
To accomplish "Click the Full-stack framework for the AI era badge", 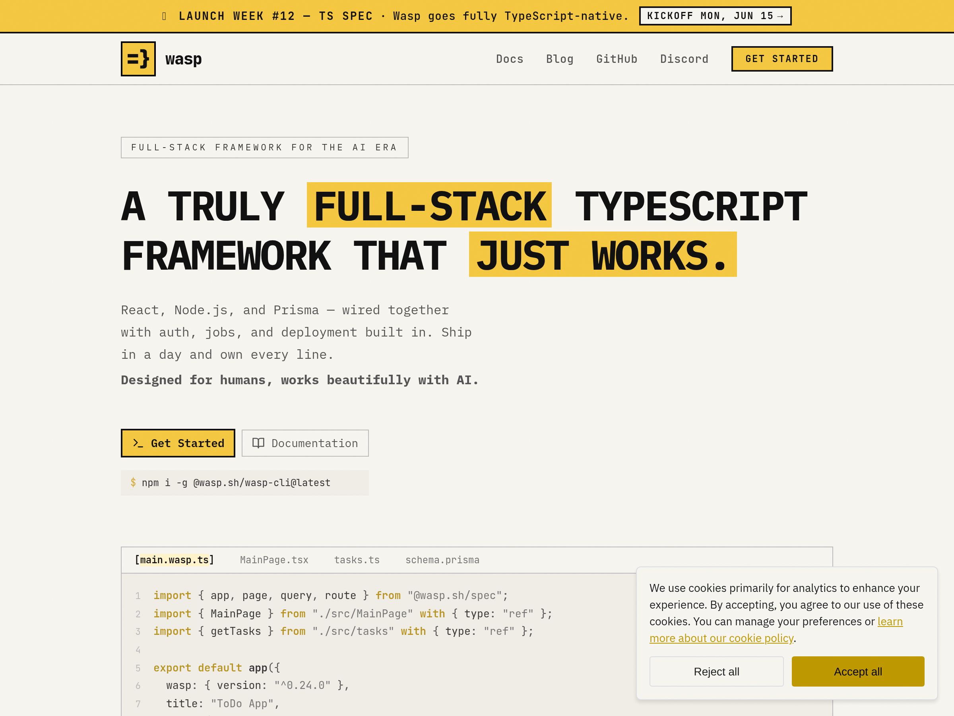I will 264,148.
